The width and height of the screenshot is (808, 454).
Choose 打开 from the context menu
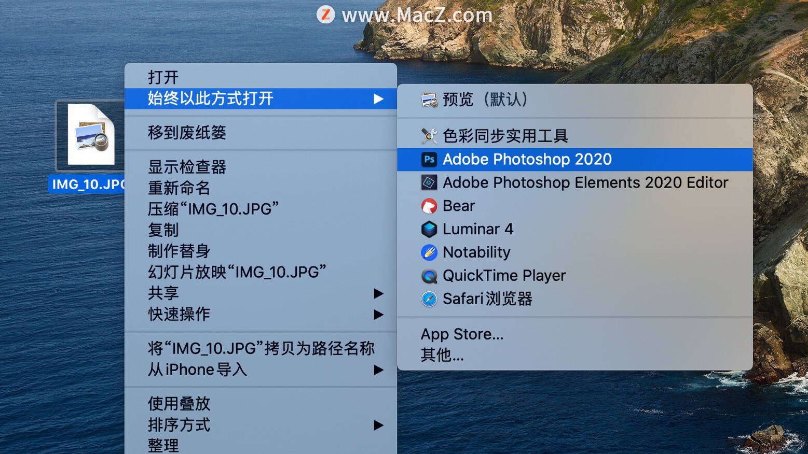point(261,77)
